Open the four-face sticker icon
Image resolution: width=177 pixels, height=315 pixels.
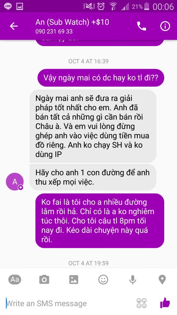tap(141, 303)
